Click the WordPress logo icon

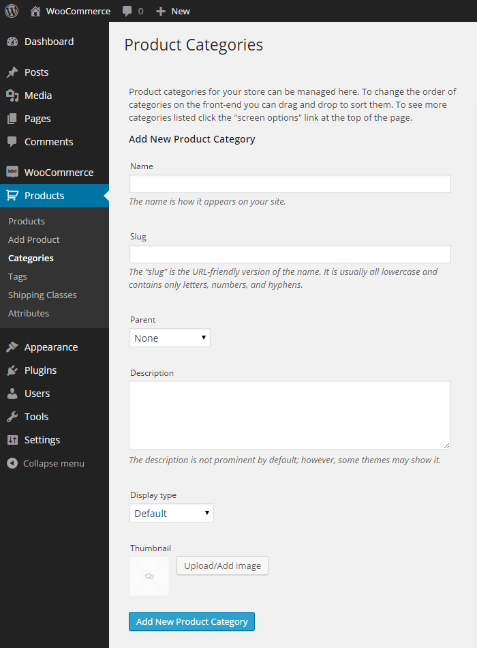(x=12, y=11)
